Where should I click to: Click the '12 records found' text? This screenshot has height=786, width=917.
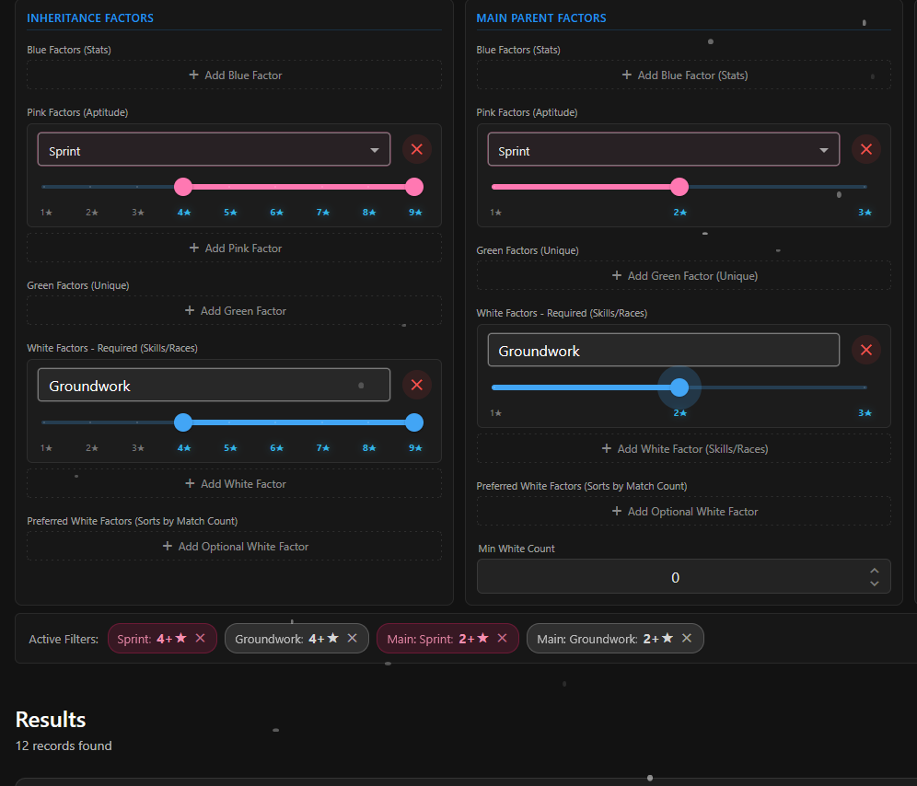[x=64, y=746]
